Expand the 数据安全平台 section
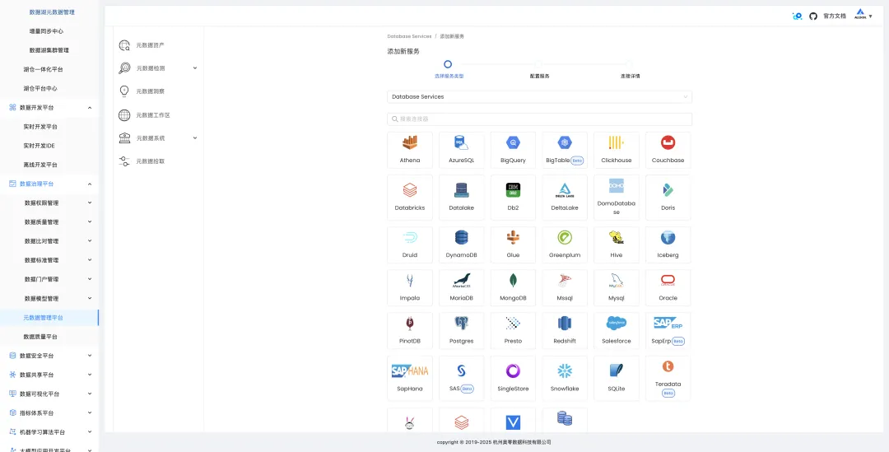The image size is (889, 452). [49, 356]
